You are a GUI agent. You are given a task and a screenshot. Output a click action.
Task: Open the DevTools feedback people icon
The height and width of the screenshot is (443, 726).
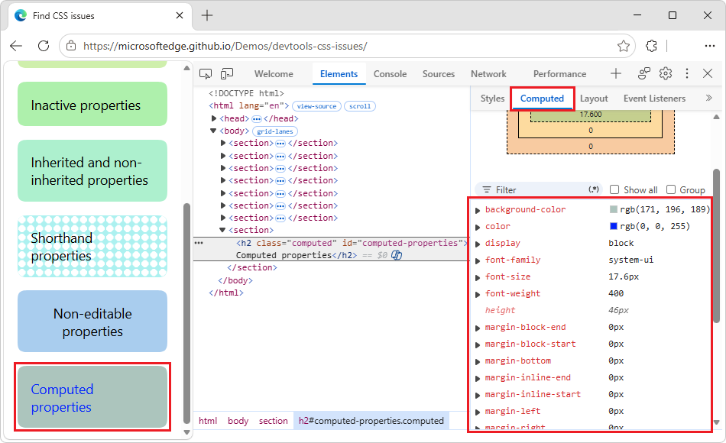(x=644, y=73)
